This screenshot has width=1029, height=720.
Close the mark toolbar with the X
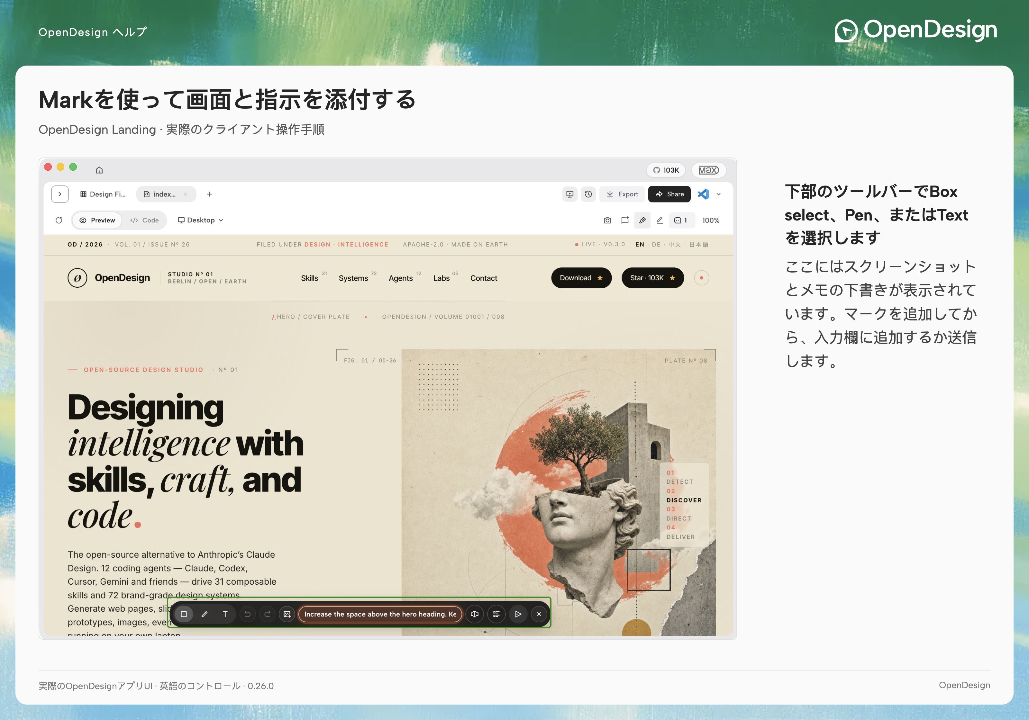pyautogui.click(x=539, y=614)
